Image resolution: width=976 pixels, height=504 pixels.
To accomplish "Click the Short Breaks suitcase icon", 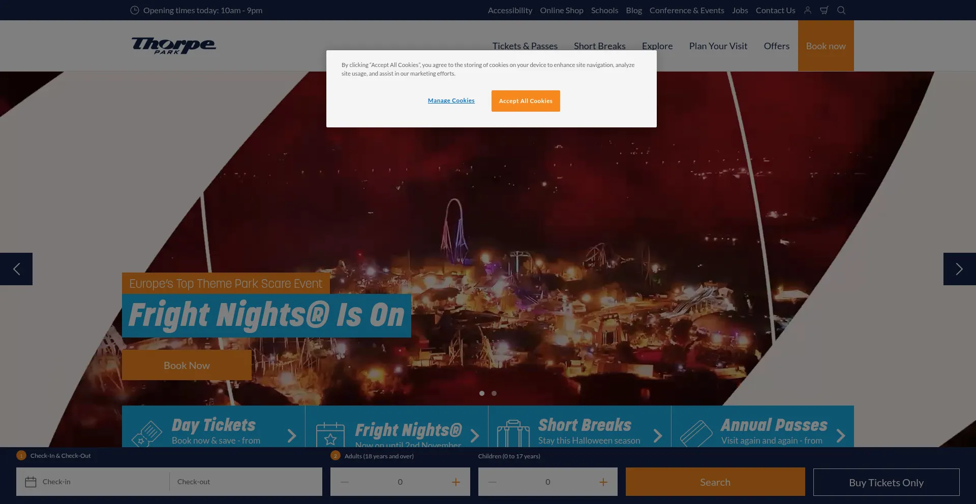I will [513, 433].
